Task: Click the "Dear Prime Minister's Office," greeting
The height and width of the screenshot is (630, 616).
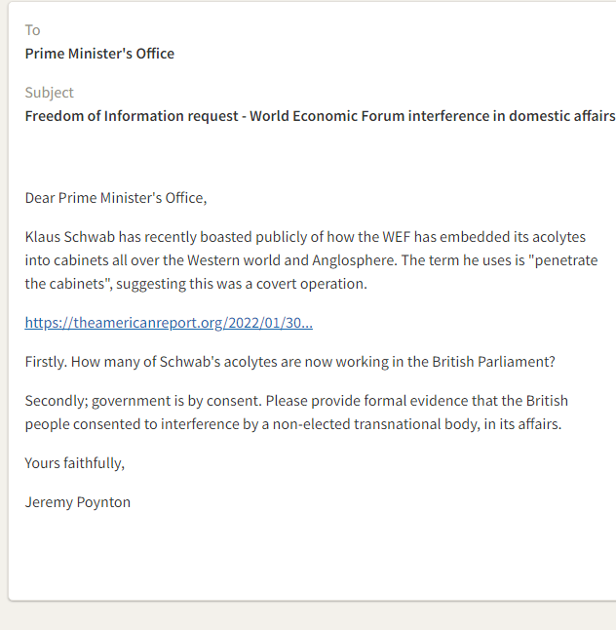Action: coord(116,198)
